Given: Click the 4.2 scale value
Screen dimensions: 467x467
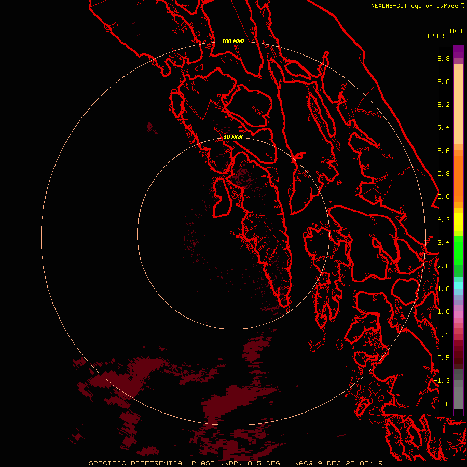Looking at the screenshot, I should pos(444,220).
